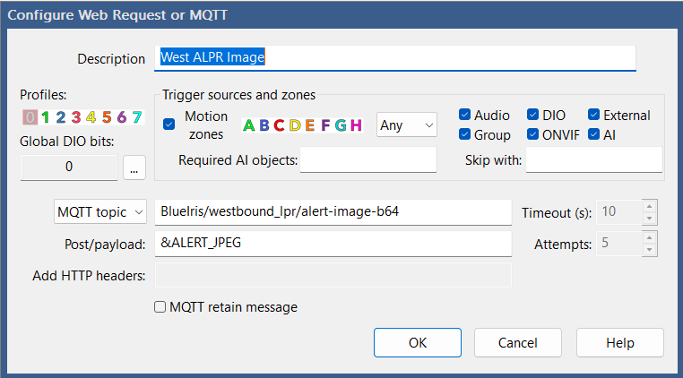Open Help for this dialog
The height and width of the screenshot is (378, 683).
619,342
